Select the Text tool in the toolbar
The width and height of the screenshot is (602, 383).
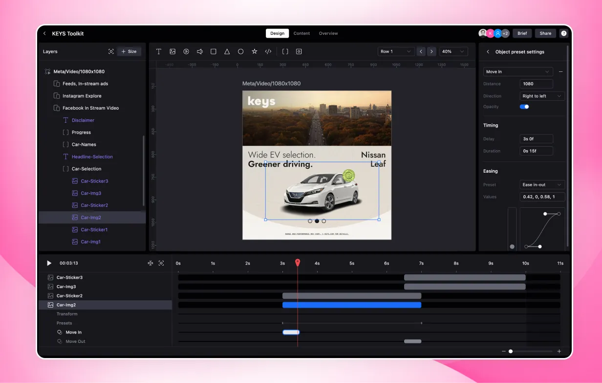(159, 51)
